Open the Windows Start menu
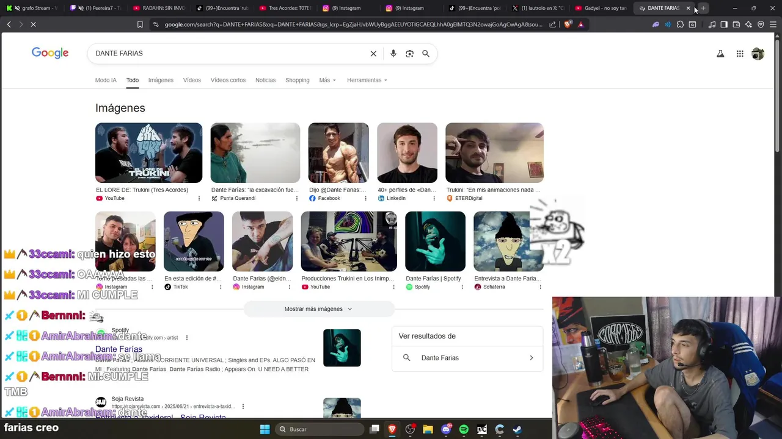This screenshot has width=782, height=439. coord(265,429)
